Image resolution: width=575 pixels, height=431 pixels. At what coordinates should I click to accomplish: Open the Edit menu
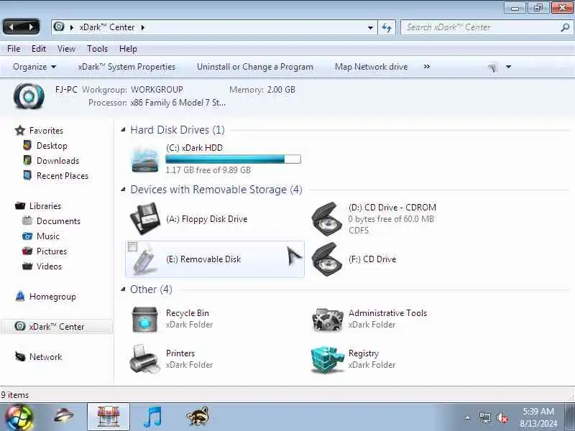[x=39, y=49]
